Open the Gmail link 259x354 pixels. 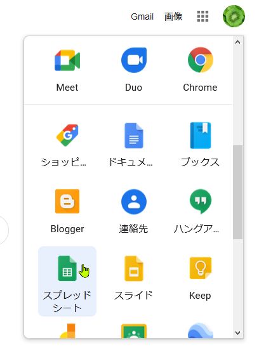coord(142,16)
